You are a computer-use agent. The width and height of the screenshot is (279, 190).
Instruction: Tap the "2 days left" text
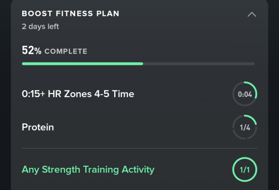coord(40,27)
